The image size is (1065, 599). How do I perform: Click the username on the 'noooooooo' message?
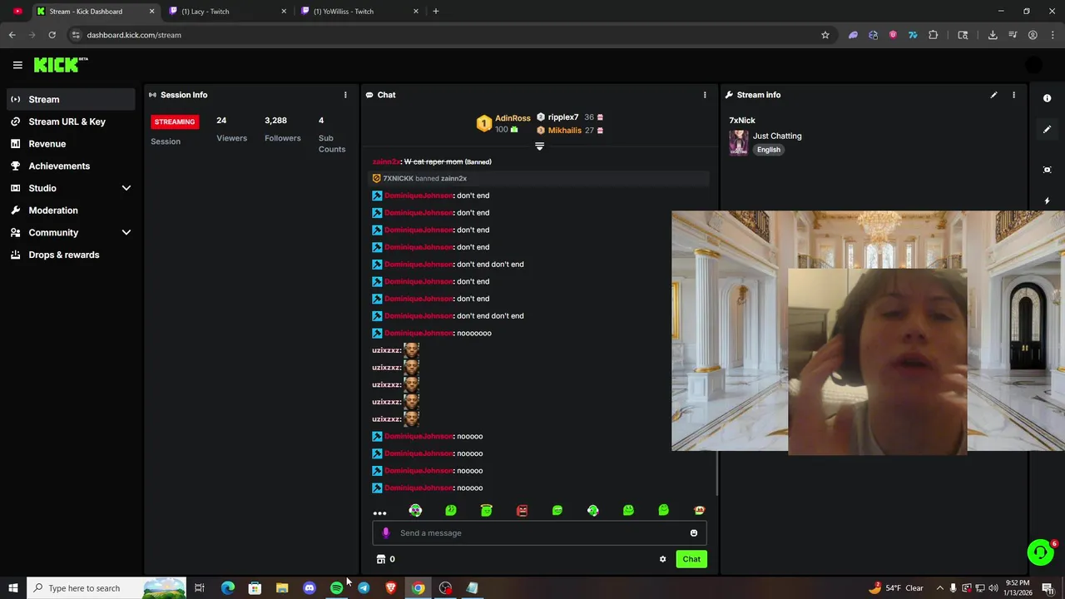[x=419, y=333]
